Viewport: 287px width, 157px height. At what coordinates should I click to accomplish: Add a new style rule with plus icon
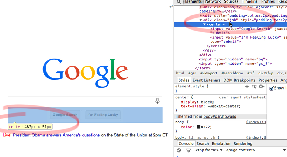247,87
